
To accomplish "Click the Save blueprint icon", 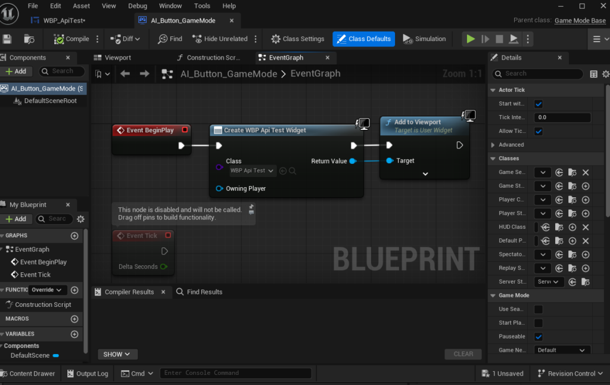I will click(7, 39).
